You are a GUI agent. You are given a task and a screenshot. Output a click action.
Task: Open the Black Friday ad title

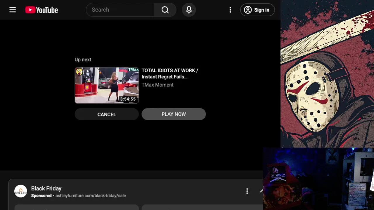[46, 188]
